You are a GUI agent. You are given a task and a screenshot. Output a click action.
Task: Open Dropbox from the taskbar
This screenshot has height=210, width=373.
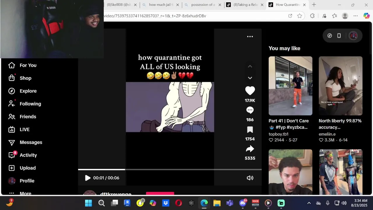tap(166, 203)
